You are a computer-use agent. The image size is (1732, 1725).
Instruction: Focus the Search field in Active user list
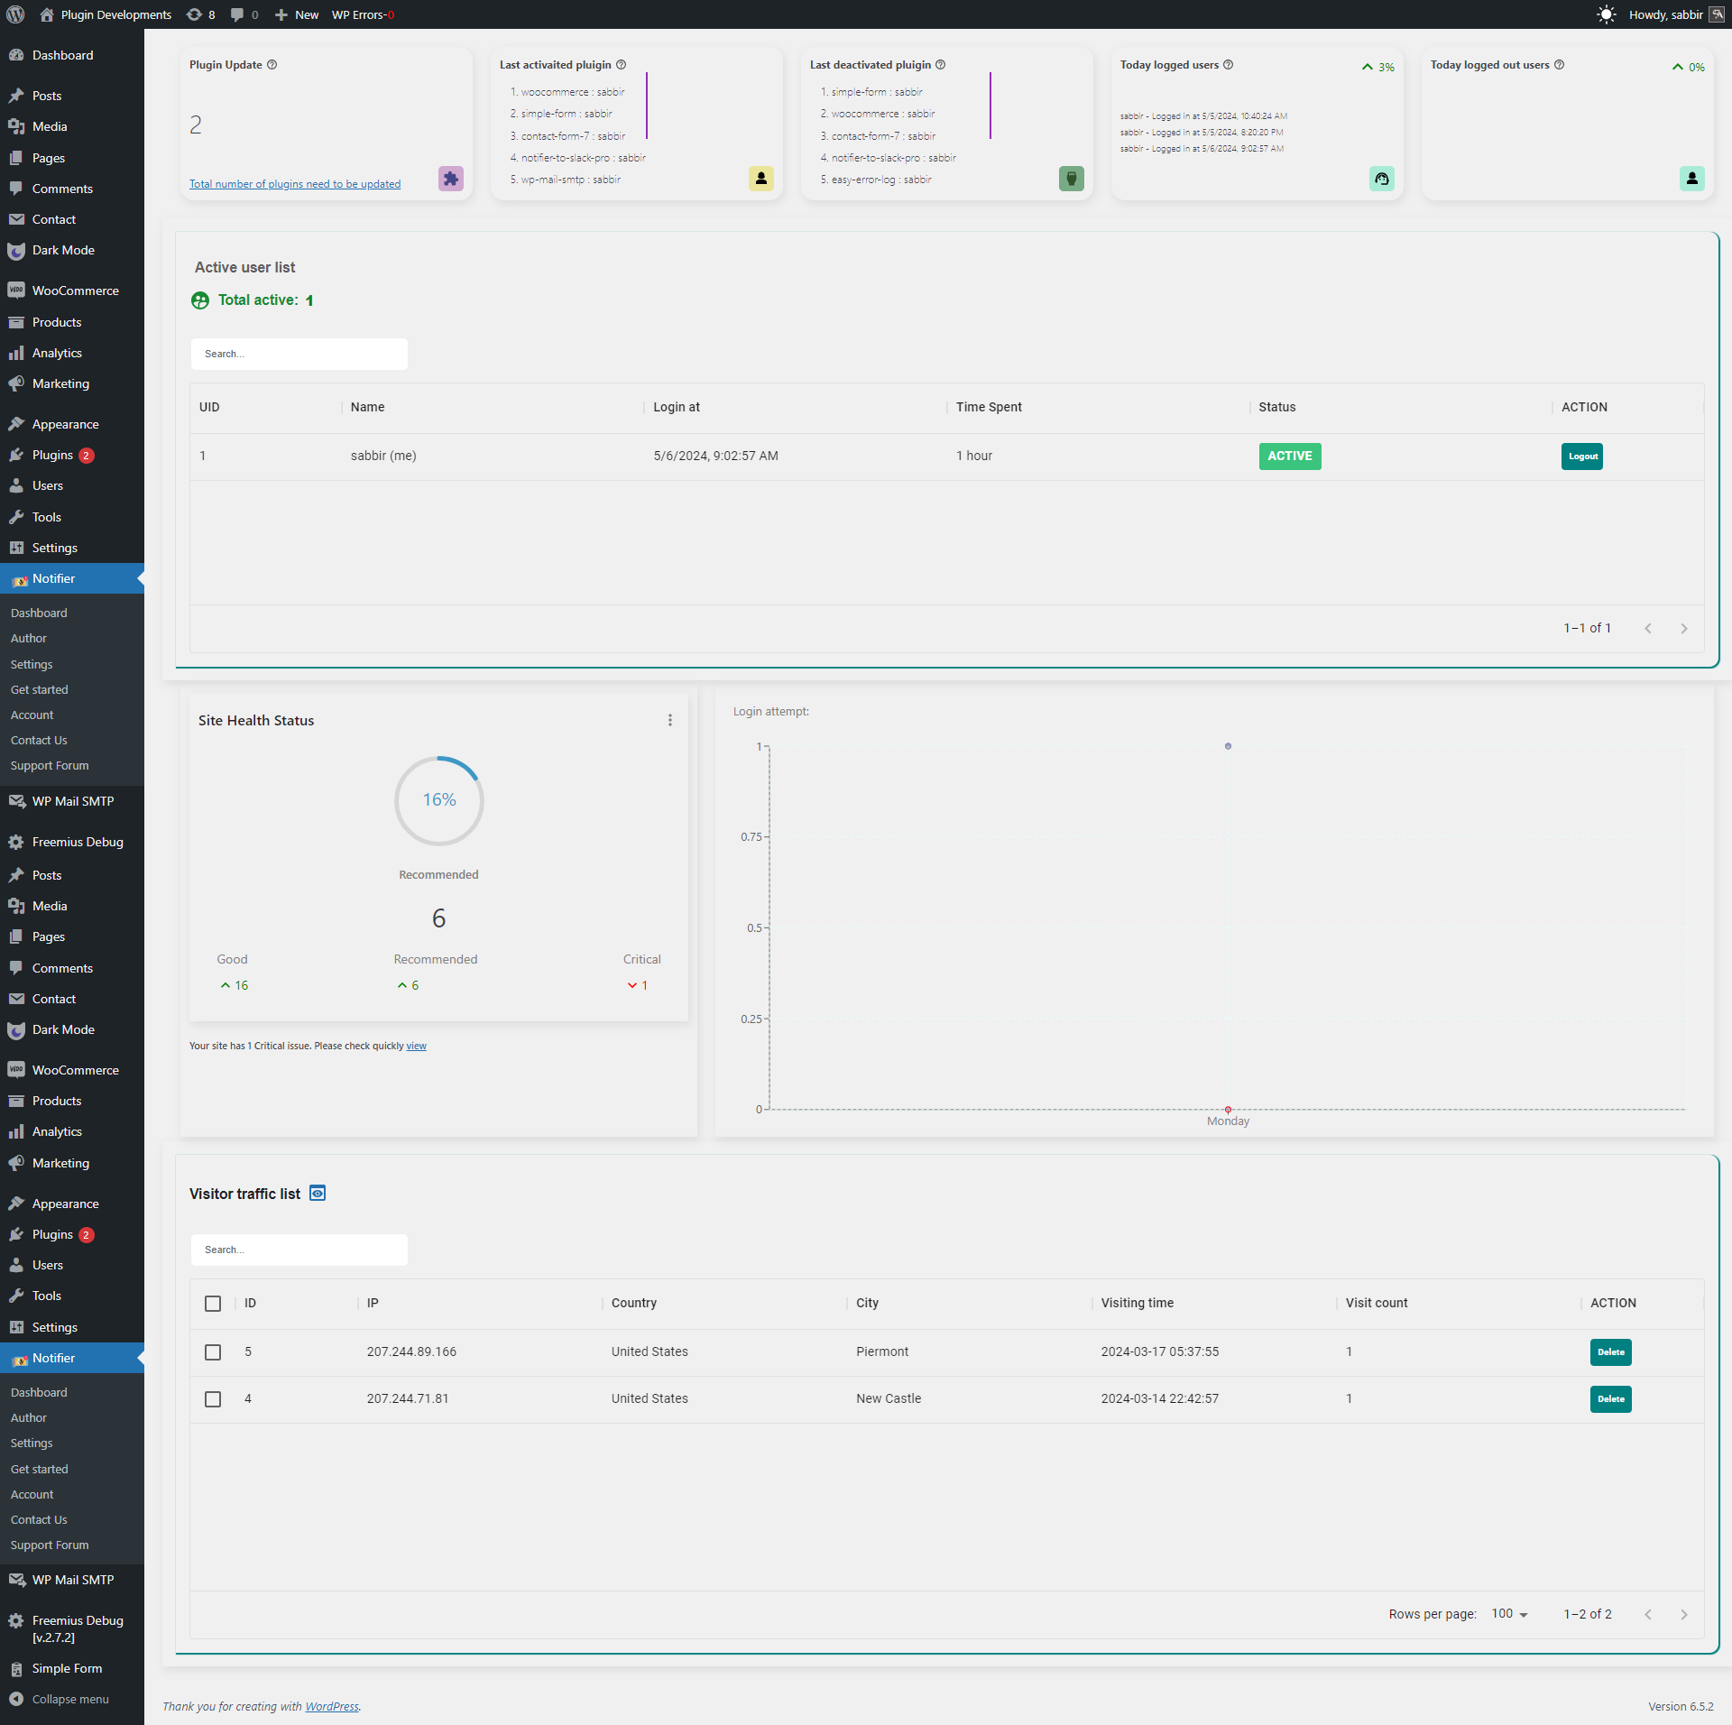click(299, 354)
